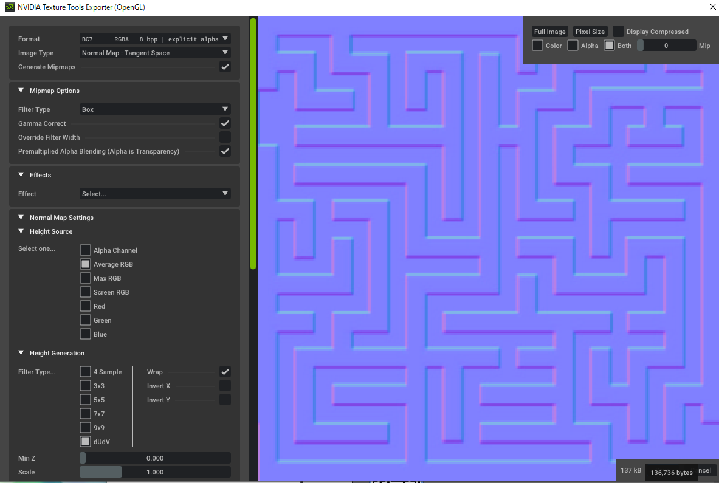Viewport: 719px width, 483px height.
Task: Enable Override Filter Width
Action: (x=225, y=137)
